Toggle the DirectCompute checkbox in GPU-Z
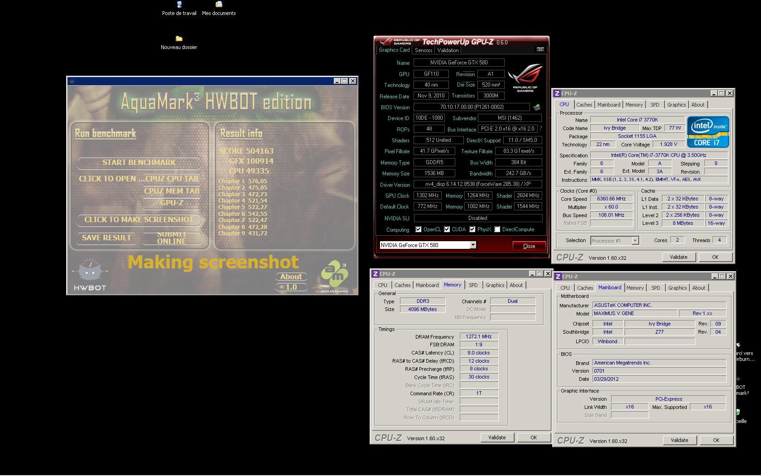This screenshot has height=476, width=761. coord(497,229)
